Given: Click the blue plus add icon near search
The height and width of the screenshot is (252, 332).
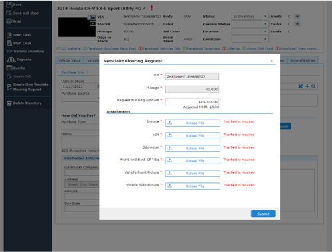Looking at the screenshot, I should [307, 86].
